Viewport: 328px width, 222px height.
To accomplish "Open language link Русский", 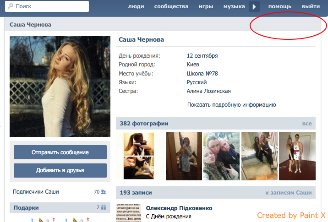I will (197, 82).
